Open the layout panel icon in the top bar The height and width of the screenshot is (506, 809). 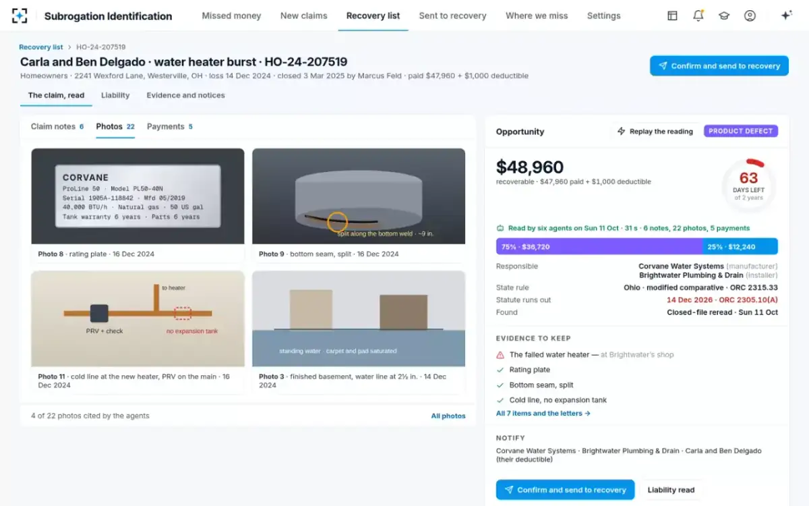(x=672, y=16)
